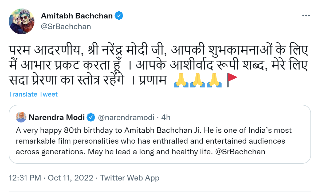Image resolution: width=319 pixels, height=192 pixels.
Task: Open the @narendramodi handle
Action: click(126, 117)
